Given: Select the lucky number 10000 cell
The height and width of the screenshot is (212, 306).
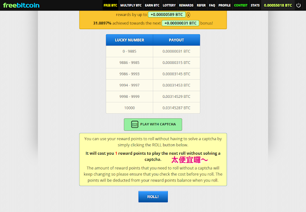Looking at the screenshot, I should tap(130, 108).
